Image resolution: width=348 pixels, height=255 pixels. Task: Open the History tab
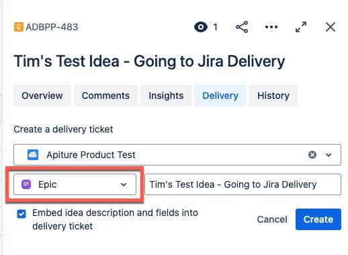click(273, 96)
